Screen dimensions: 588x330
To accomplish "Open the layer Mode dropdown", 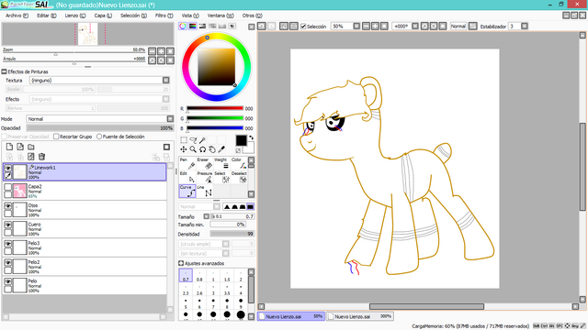I will click(x=170, y=118).
